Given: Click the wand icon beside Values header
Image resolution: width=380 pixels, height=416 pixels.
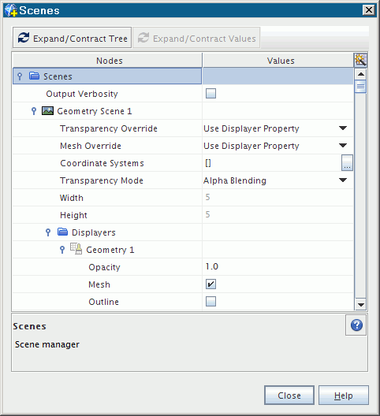Looking at the screenshot, I should pyautogui.click(x=360, y=60).
